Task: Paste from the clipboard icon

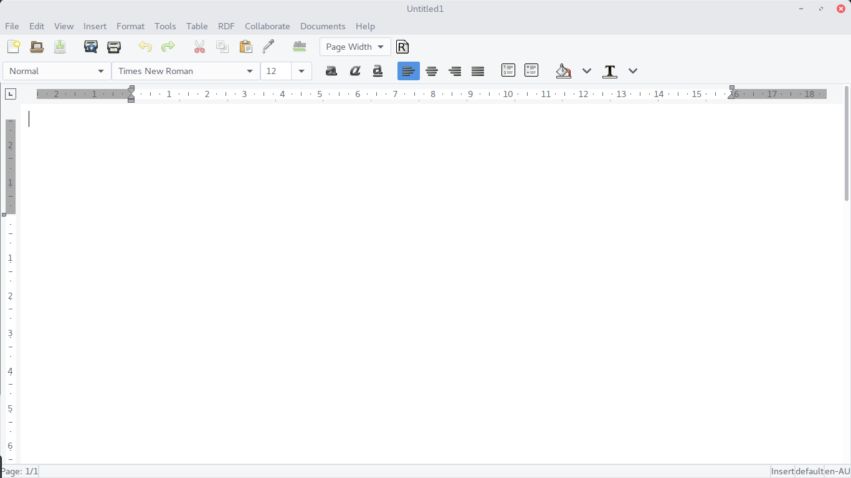Action: 245,47
